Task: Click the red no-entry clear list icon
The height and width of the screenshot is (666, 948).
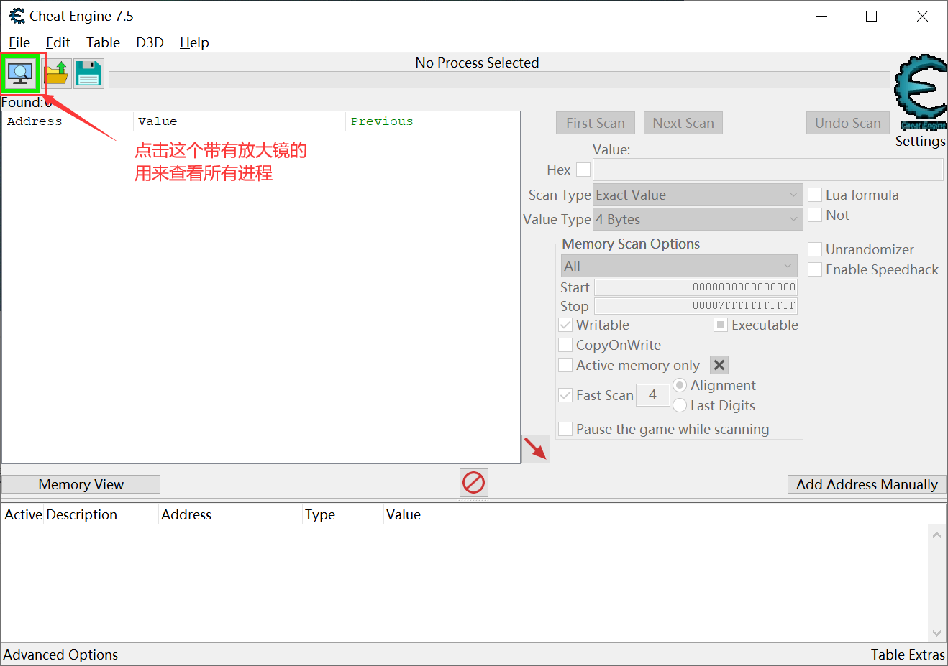Action: 473,483
